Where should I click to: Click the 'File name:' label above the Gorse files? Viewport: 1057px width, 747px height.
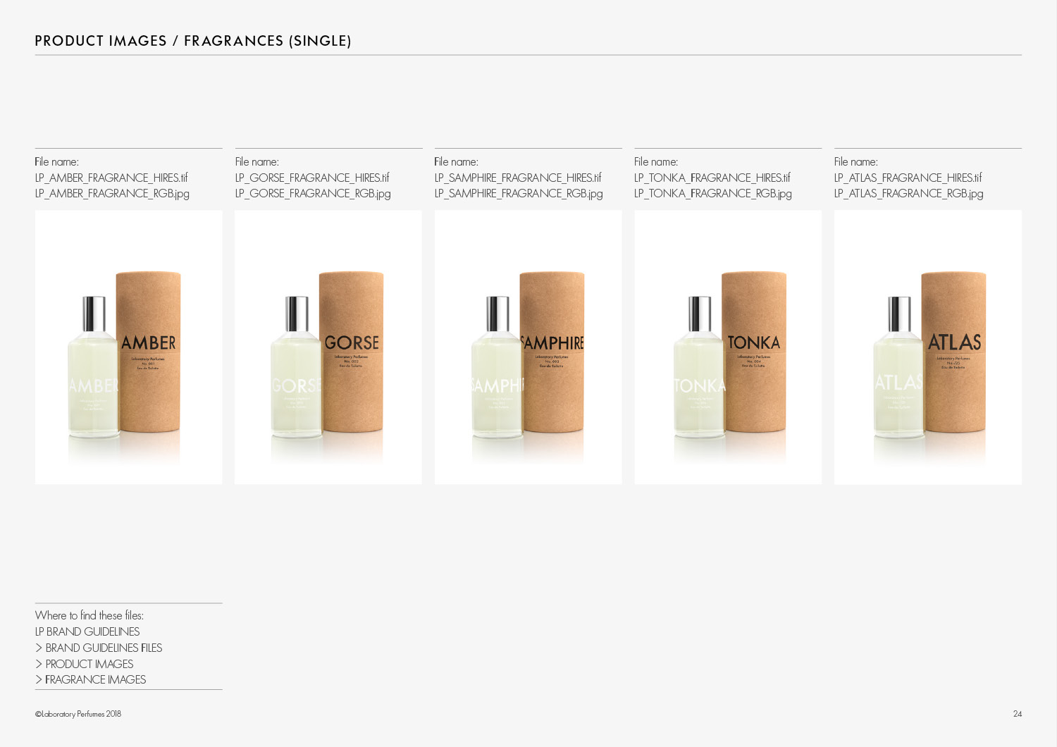[x=257, y=162]
